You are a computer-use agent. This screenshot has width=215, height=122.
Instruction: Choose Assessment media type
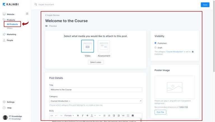(x=104, y=46)
